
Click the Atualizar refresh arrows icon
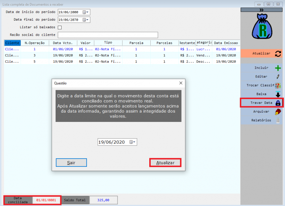coord(278,53)
